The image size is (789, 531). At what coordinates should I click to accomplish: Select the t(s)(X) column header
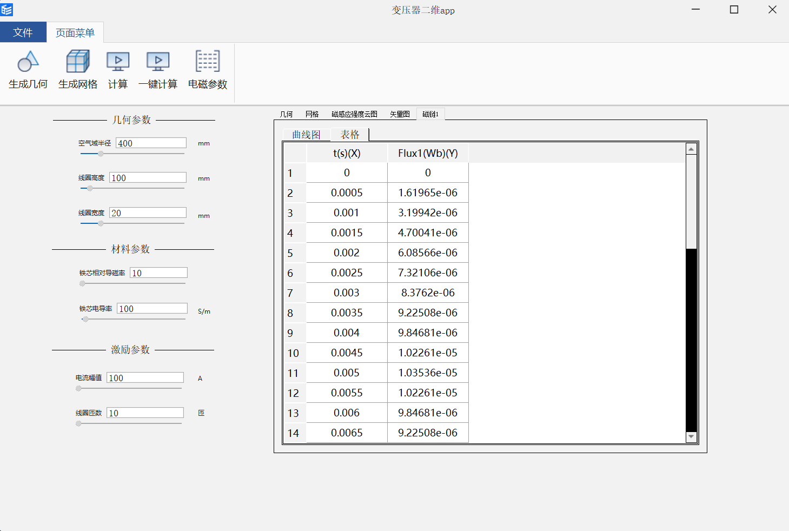pyautogui.click(x=347, y=153)
